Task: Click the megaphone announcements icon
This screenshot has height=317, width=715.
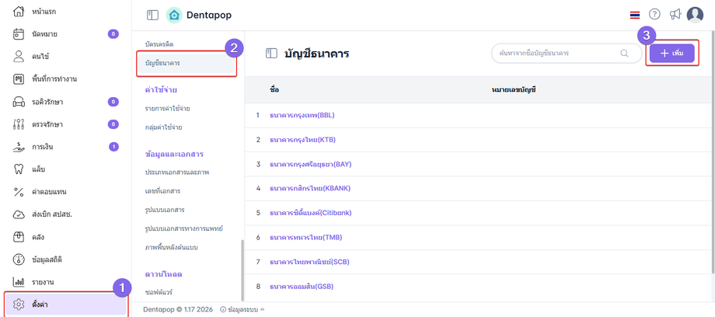Action: 675,15
